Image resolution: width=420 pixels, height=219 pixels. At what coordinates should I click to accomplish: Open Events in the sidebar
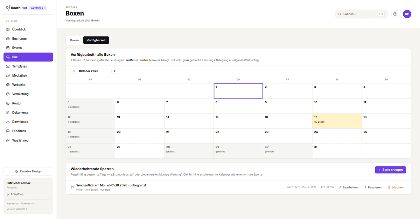tap(28, 48)
